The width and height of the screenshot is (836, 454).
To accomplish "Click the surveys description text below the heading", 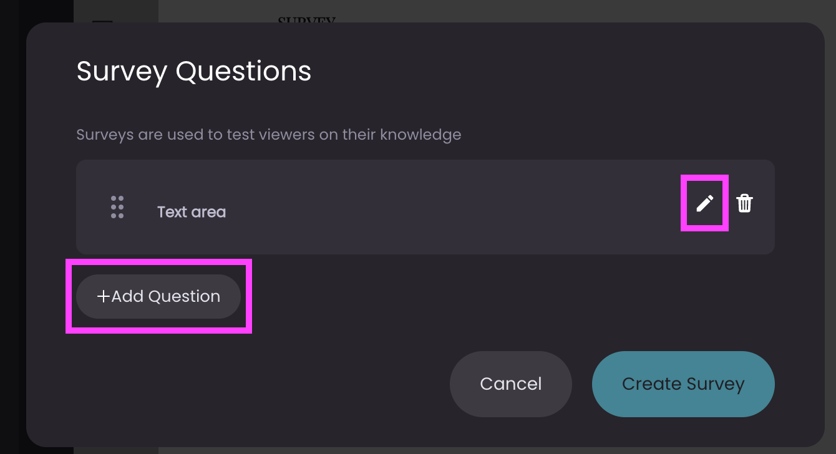I will click(x=269, y=135).
